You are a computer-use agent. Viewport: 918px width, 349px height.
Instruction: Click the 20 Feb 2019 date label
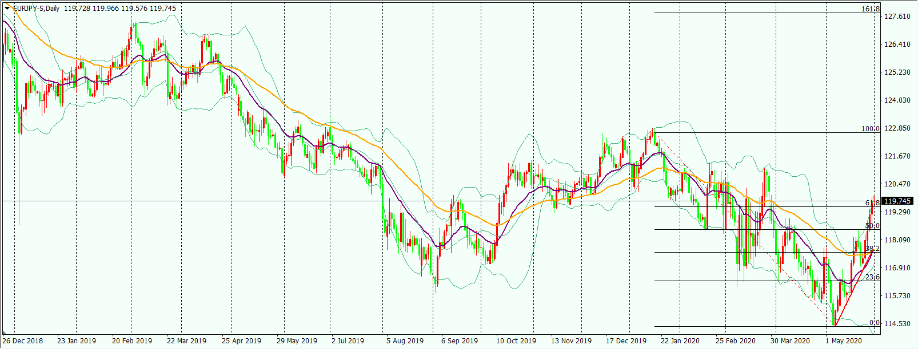[x=132, y=341]
